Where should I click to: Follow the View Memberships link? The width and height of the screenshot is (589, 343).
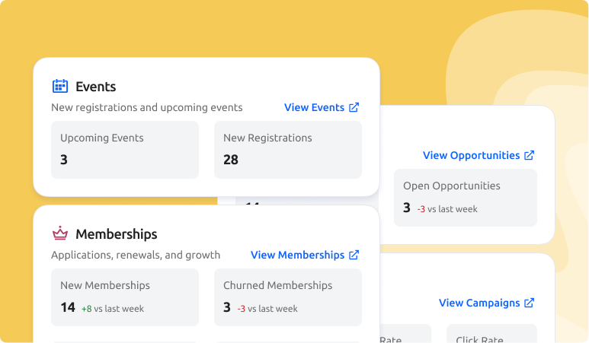click(x=297, y=256)
